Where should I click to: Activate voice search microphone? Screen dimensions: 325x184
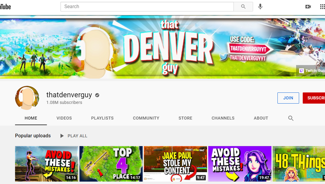tap(260, 7)
